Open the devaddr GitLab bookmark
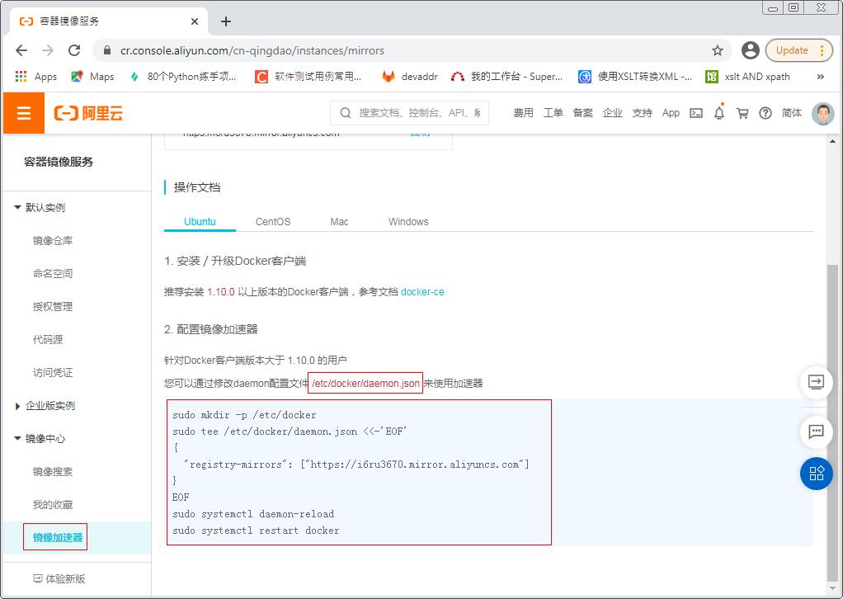This screenshot has height=599, width=843. [x=410, y=77]
